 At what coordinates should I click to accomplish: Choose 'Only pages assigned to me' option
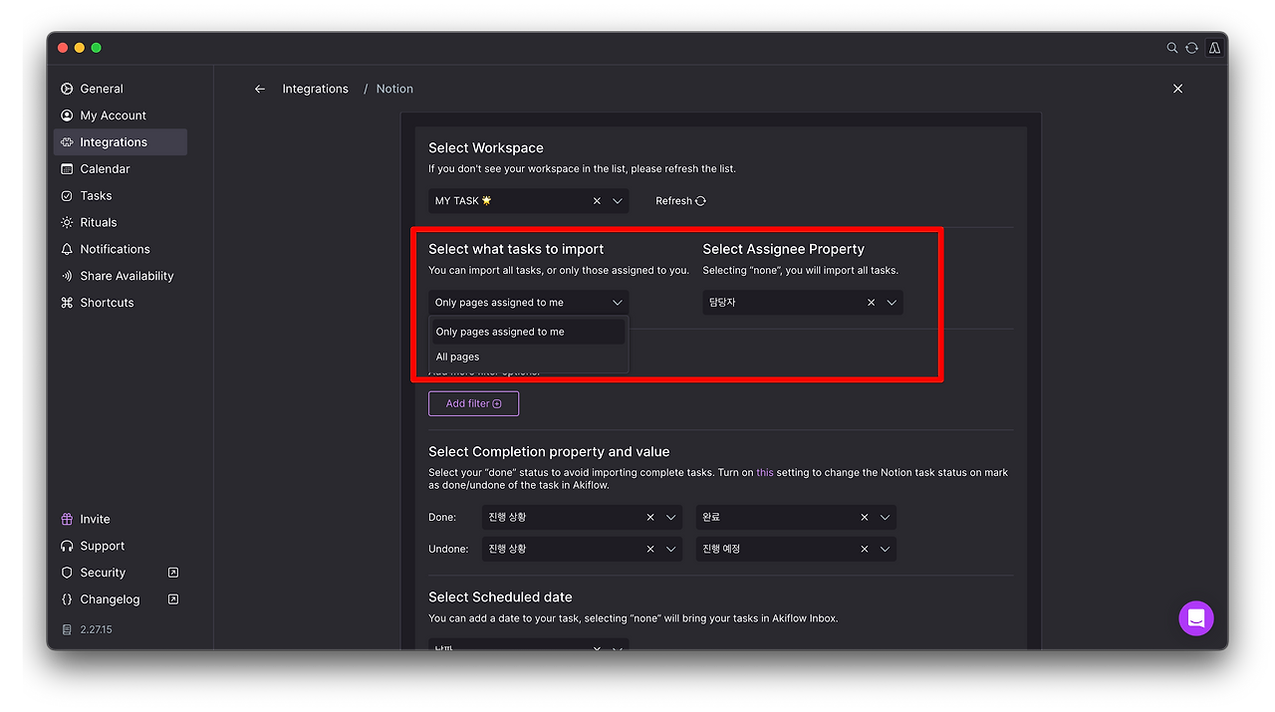tap(529, 332)
